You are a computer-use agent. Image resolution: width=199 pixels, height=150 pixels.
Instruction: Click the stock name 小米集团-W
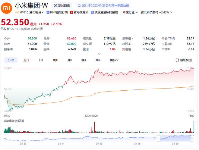(x=31, y=5)
